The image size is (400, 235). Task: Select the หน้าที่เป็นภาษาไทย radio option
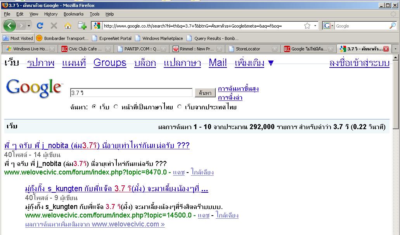click(x=116, y=107)
